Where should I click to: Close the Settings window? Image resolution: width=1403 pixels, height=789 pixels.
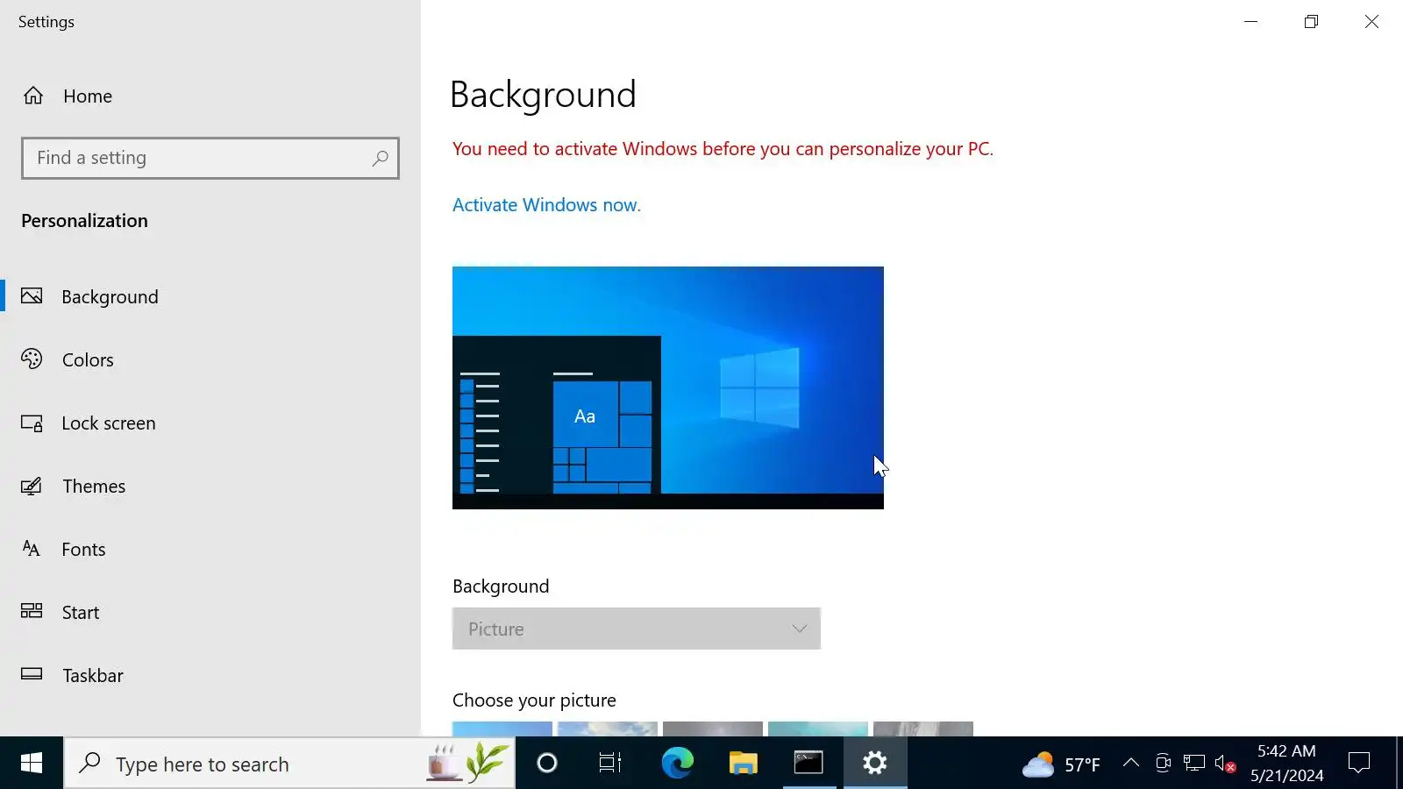tap(1371, 22)
